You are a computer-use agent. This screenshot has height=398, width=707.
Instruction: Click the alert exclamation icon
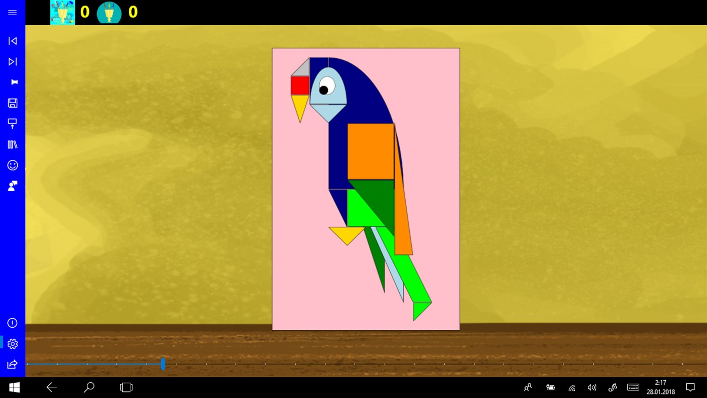click(12, 323)
